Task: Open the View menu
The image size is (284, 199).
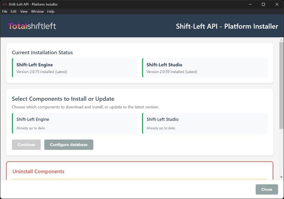Action: click(24, 11)
